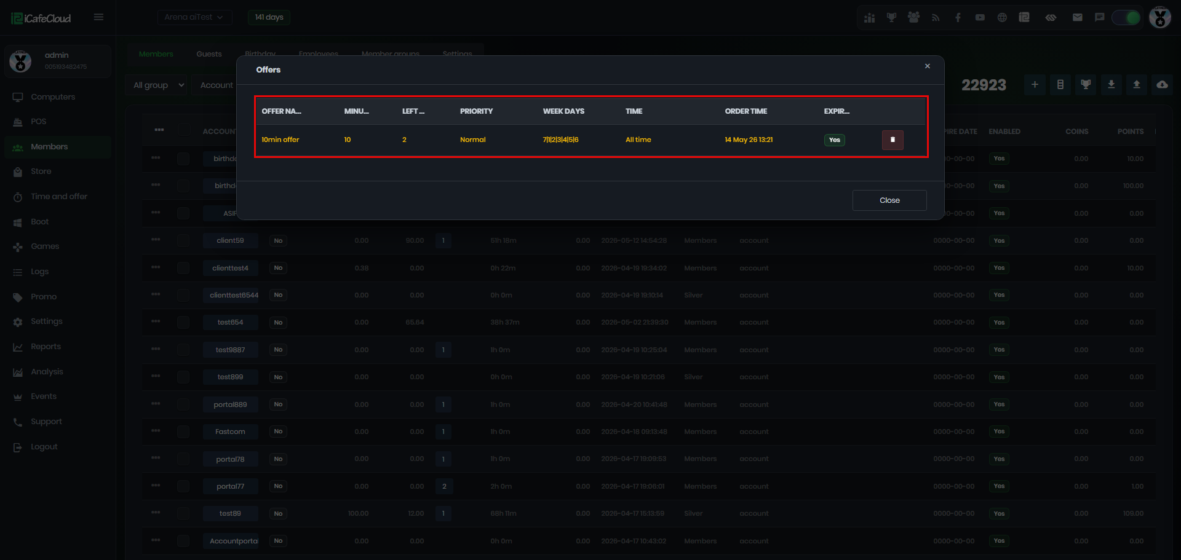Click the 141 days license badge

[269, 17]
